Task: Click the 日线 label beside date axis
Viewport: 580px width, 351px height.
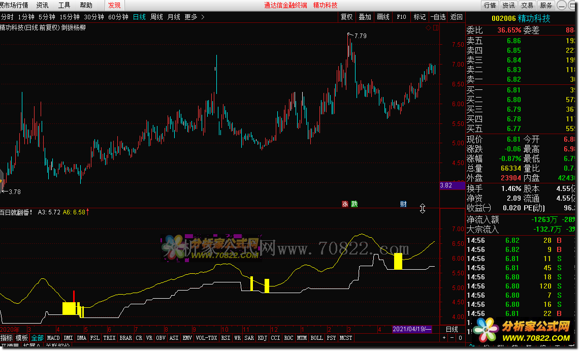Action: coord(452,329)
